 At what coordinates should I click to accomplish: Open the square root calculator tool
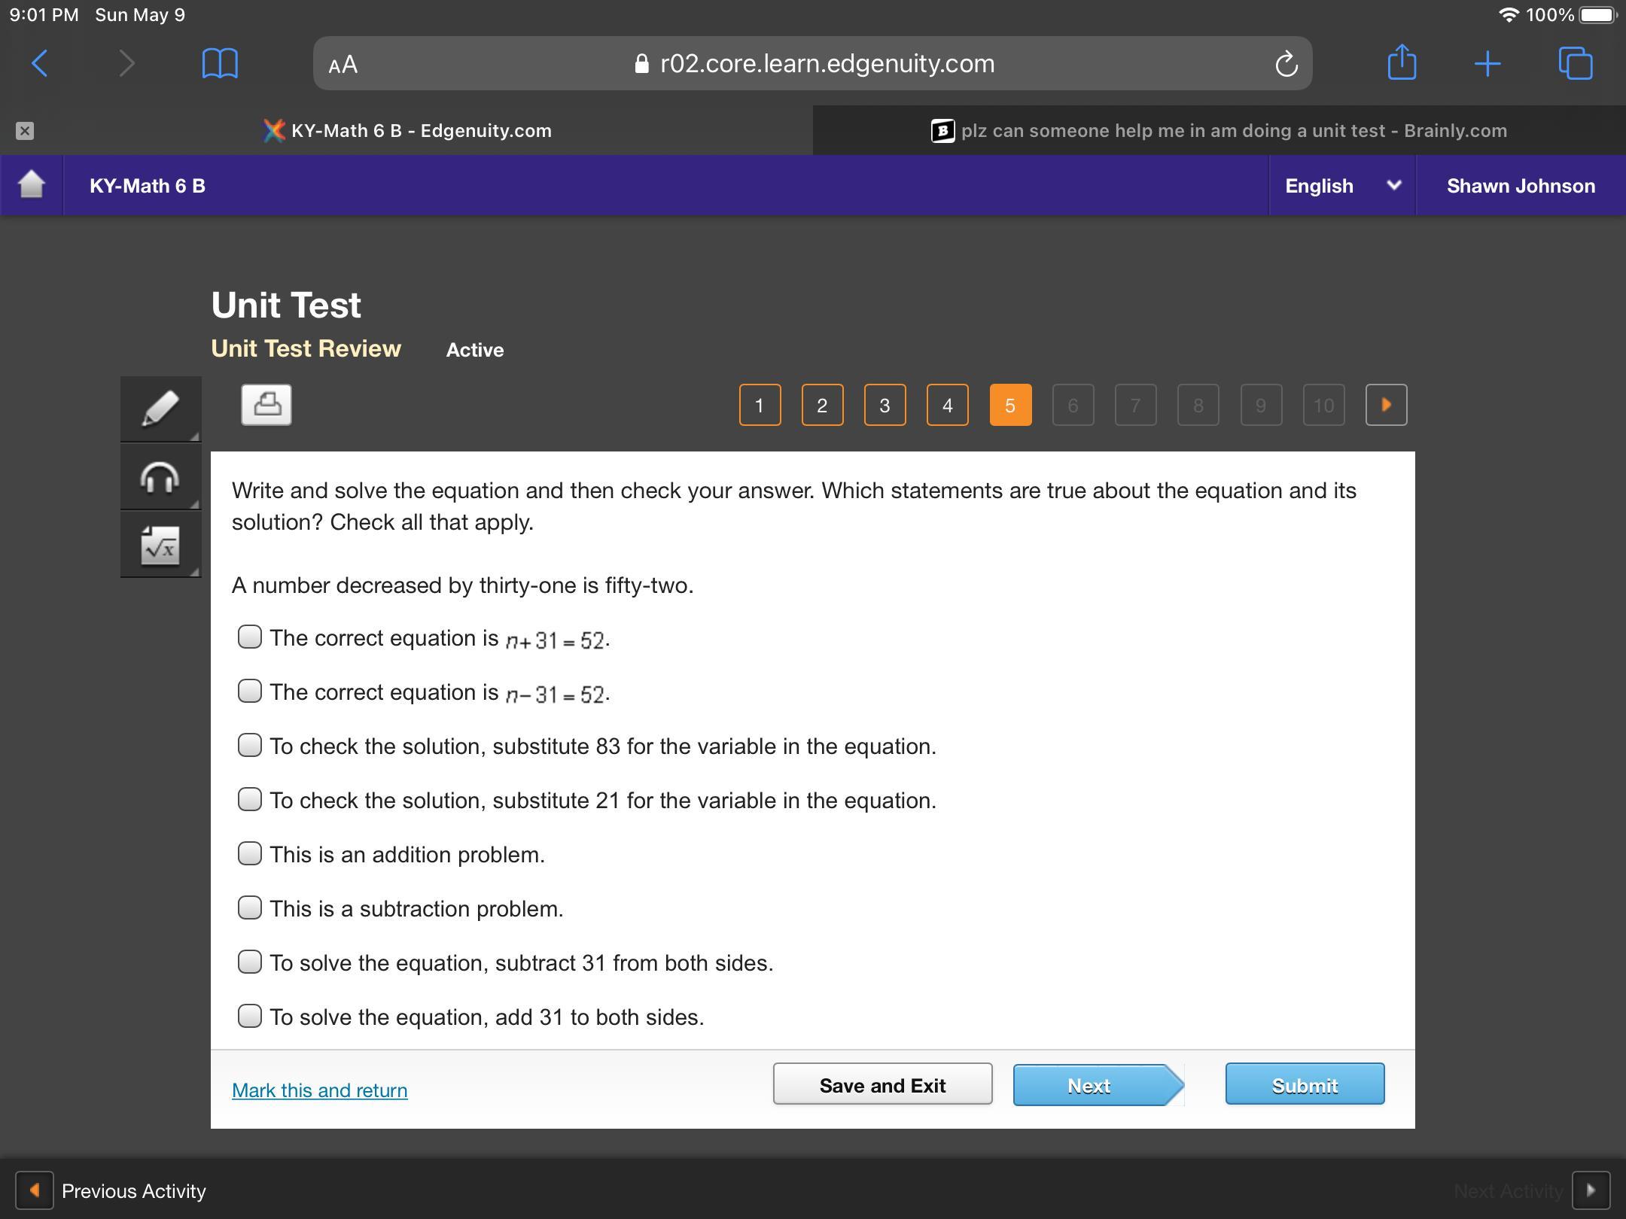pyautogui.click(x=160, y=545)
